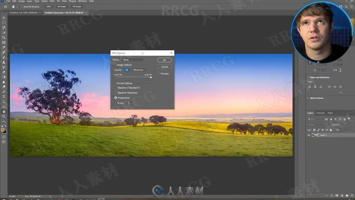Image resolution: width=355 pixels, height=200 pixels.
Task: Open the Filter menu
Action: pyautogui.click(x=51, y=1)
